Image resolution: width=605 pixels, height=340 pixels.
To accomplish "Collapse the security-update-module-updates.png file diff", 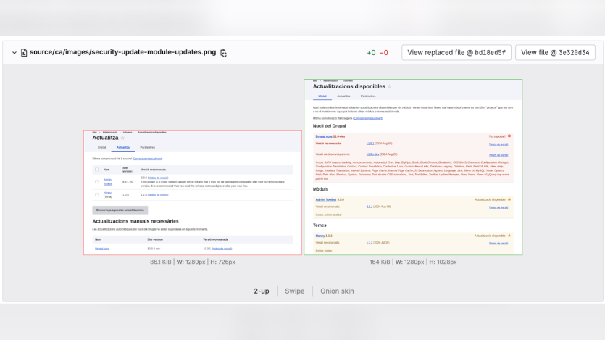I will tap(14, 52).
